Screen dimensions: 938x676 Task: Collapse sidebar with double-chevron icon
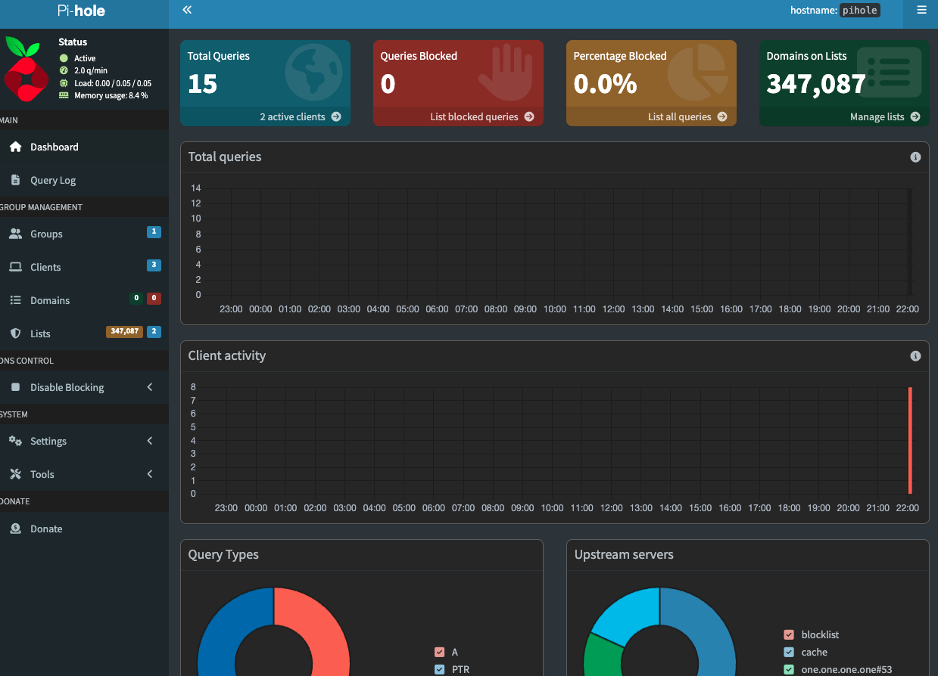(x=187, y=10)
